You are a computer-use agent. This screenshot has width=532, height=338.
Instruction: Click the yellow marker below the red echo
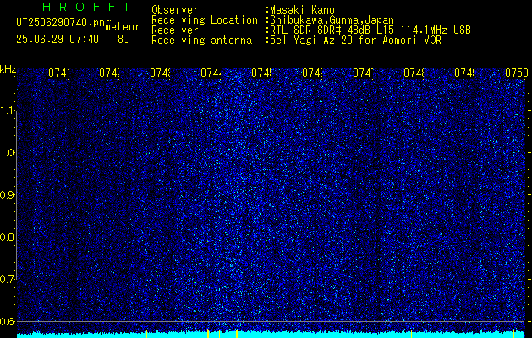(134, 331)
